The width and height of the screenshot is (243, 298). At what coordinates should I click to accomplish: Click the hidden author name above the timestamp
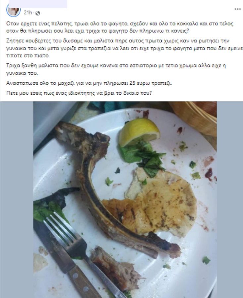pos(38,4)
